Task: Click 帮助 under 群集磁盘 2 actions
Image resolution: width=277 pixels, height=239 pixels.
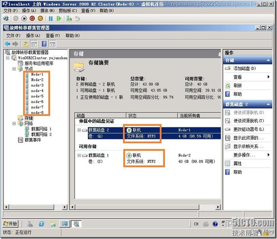Action: point(237,172)
